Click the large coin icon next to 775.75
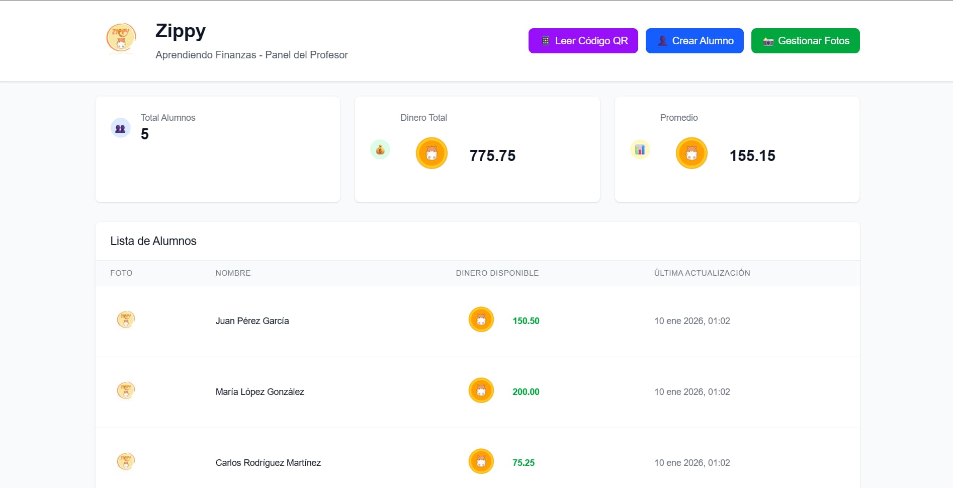The image size is (953, 488). (x=431, y=153)
